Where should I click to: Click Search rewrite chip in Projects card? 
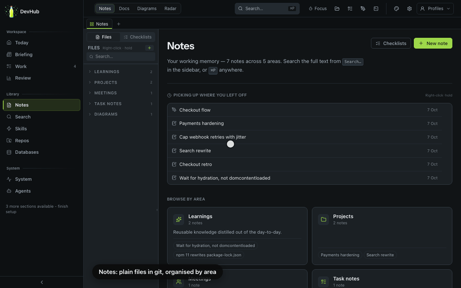pyautogui.click(x=380, y=255)
